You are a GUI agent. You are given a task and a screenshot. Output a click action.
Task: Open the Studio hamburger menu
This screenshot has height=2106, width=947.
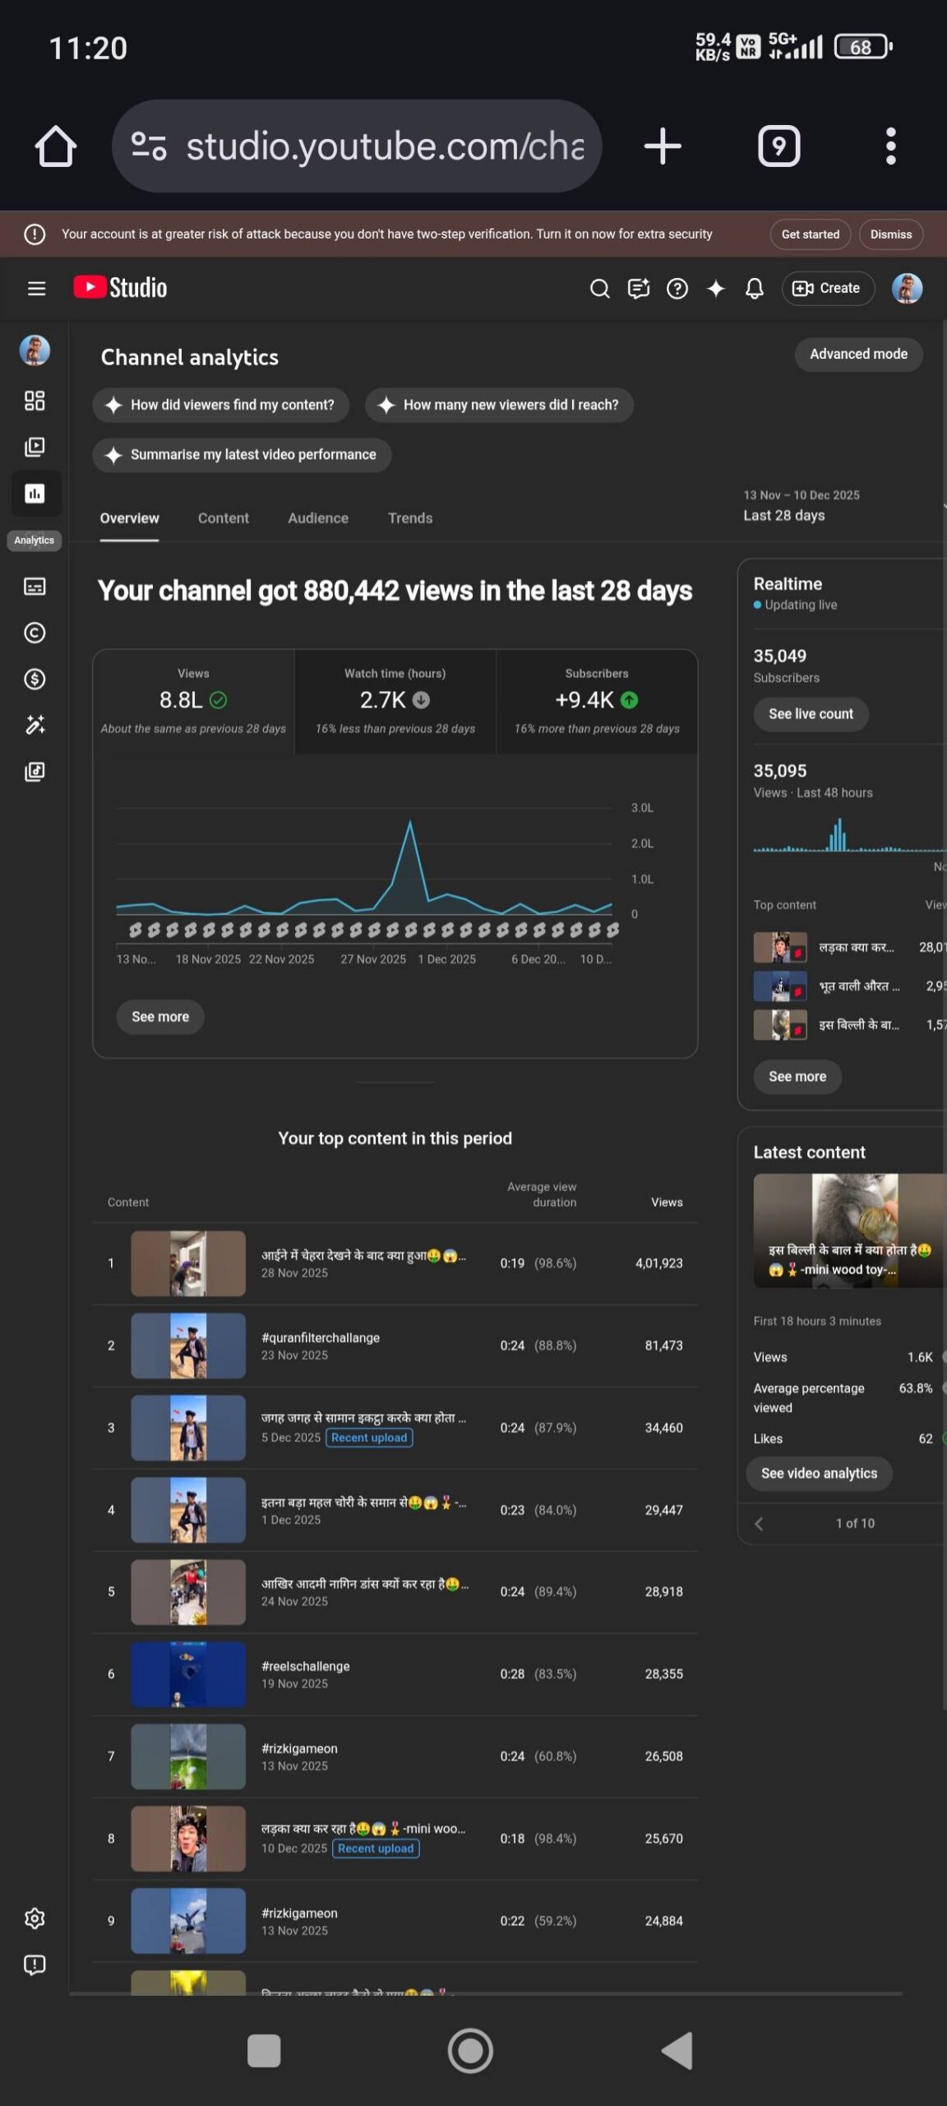click(36, 288)
